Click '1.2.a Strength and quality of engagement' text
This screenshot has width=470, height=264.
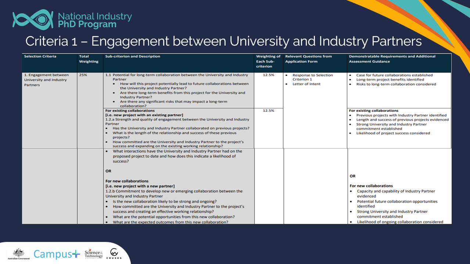(177, 122)
